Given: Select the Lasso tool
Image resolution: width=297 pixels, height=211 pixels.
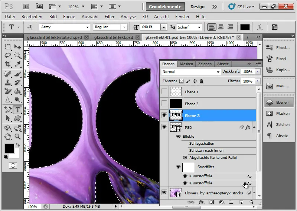Looking at the screenshot, I should click(8, 56).
